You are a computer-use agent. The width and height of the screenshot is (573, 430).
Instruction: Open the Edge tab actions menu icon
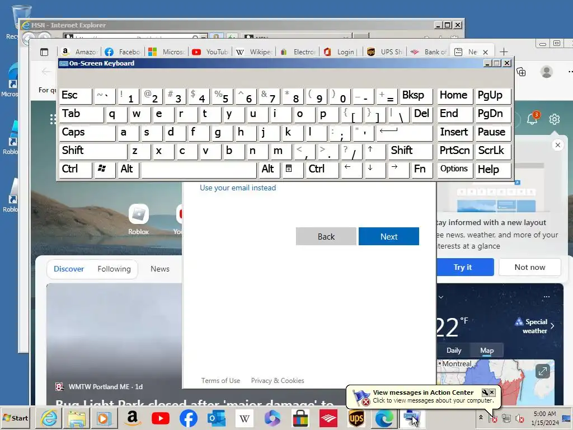pyautogui.click(x=44, y=52)
